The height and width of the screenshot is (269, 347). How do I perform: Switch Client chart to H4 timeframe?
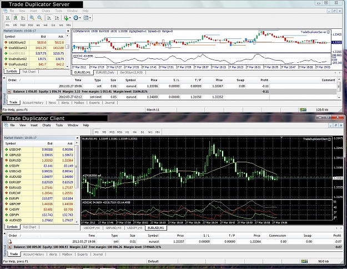(x=134, y=132)
